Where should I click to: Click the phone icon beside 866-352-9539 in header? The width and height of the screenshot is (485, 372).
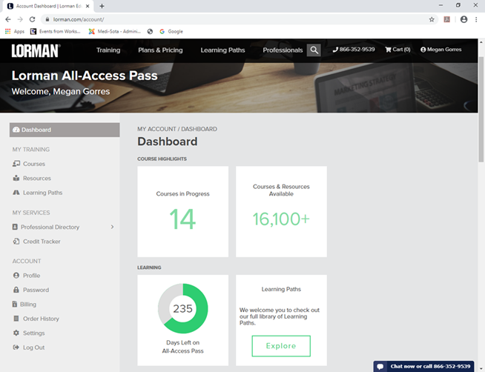335,50
